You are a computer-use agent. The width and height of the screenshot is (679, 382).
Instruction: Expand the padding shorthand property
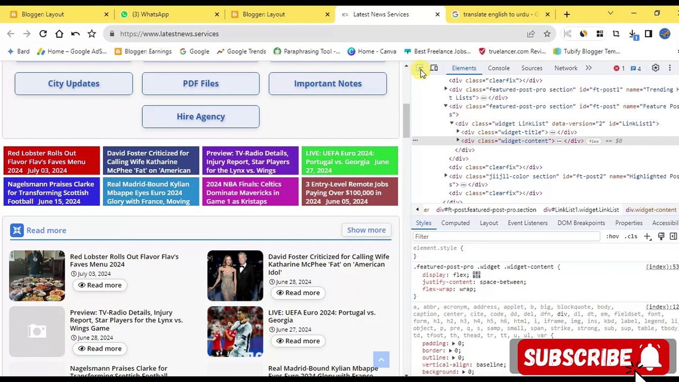454,344
